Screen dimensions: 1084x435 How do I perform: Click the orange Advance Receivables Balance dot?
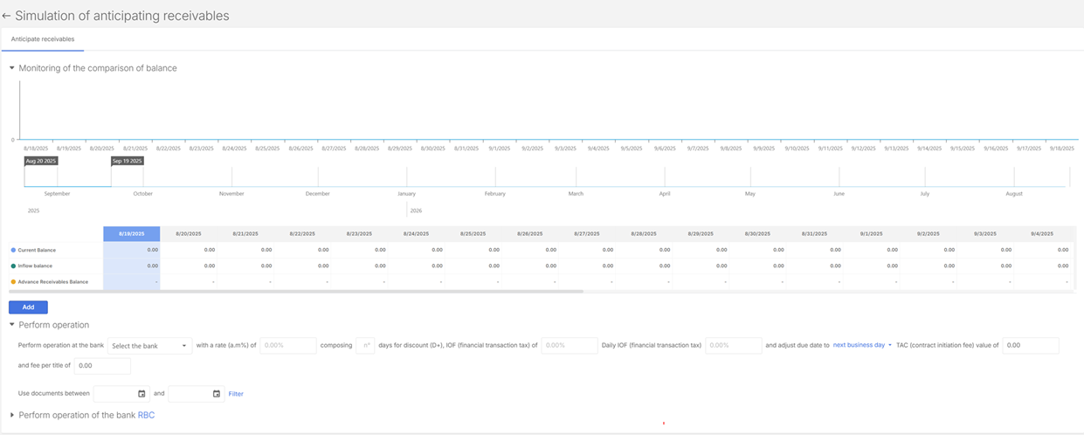coord(13,281)
